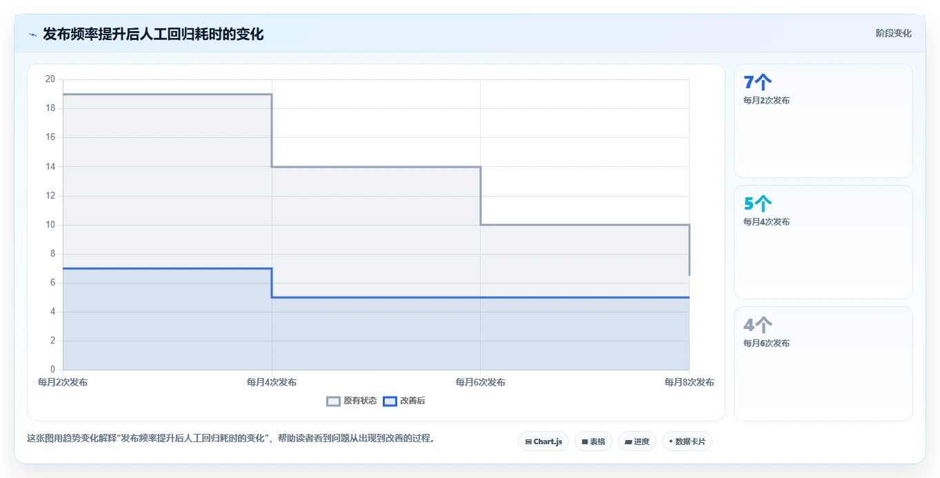Click the 每月4次发布 x-axis label
Screen dimensions: 940x478
pyautogui.click(x=272, y=382)
